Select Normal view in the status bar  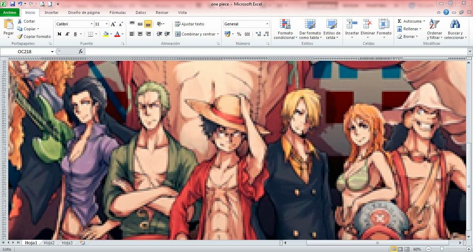tap(394, 249)
